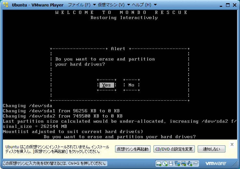
Task: Click the window resize grip corner
Action: pos(237,166)
